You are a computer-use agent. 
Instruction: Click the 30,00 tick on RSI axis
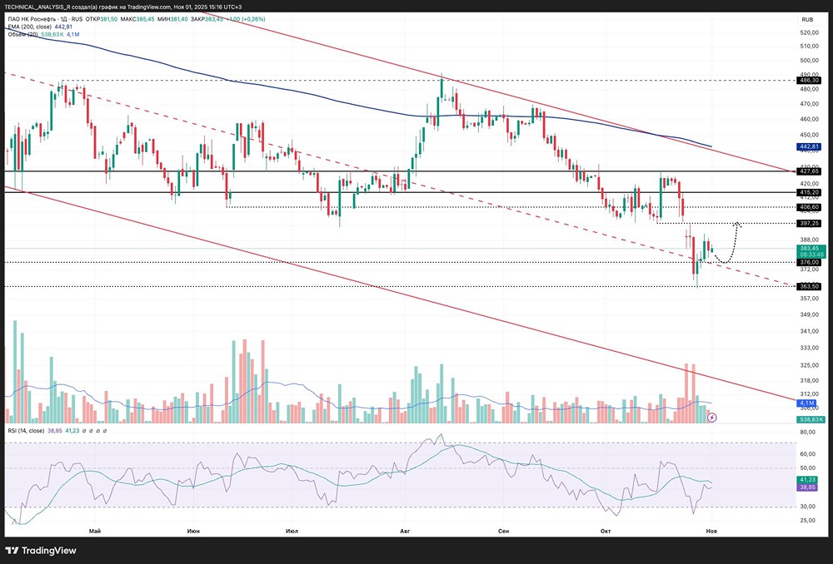(x=807, y=507)
